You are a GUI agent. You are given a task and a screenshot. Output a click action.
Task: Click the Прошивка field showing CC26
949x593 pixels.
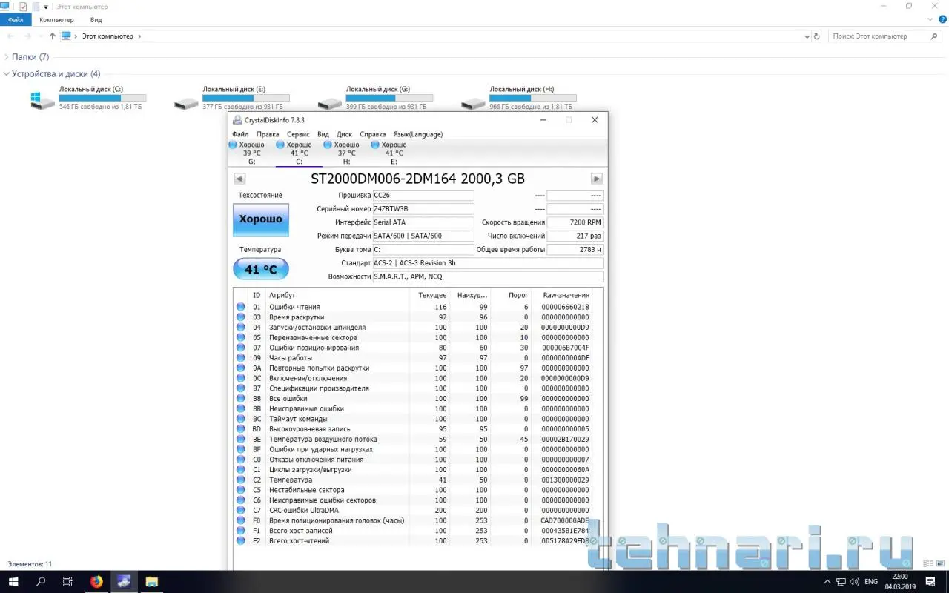[423, 195]
